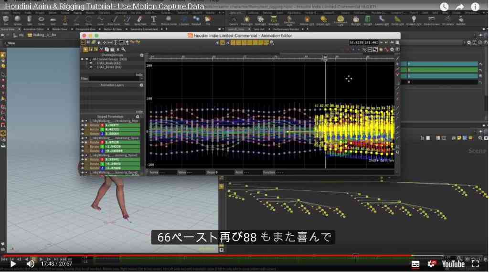The height and width of the screenshot is (272, 489).
Task: Play the YouTube video
Action: [13, 264]
